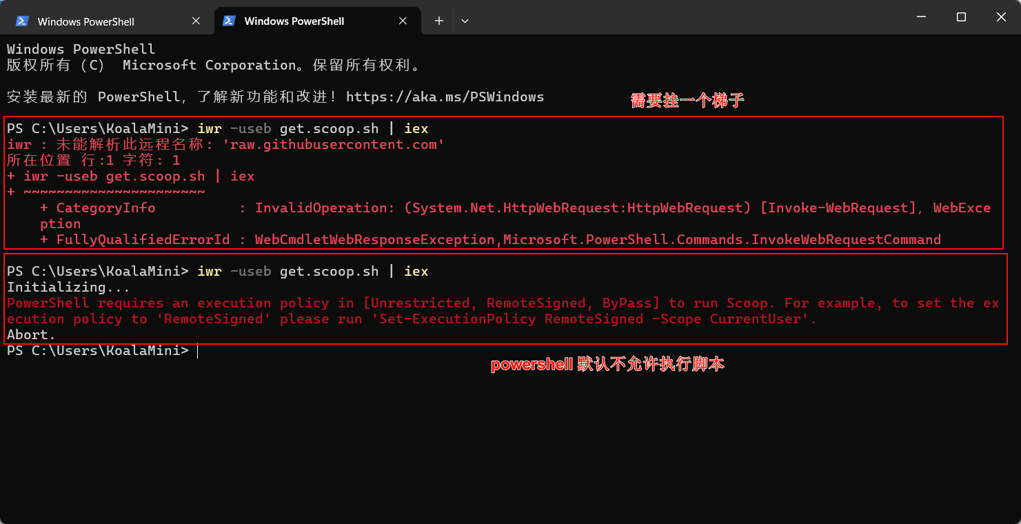Click the PowerShell icon on the active second tab
The image size is (1021, 524).
[229, 21]
